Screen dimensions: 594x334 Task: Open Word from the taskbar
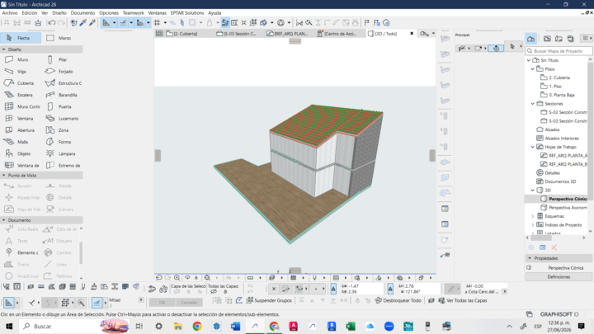point(235,326)
